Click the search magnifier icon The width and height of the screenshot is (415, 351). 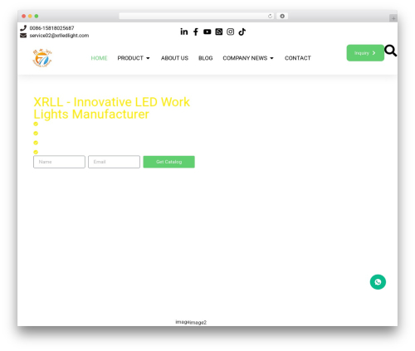click(391, 51)
